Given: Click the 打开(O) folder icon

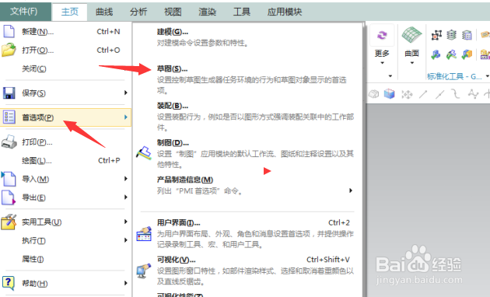Looking at the screenshot, I should pos(9,50).
